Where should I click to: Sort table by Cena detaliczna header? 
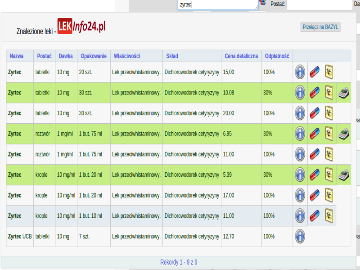241,56
